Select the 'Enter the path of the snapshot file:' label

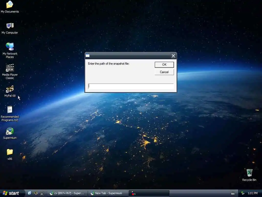click(x=108, y=64)
